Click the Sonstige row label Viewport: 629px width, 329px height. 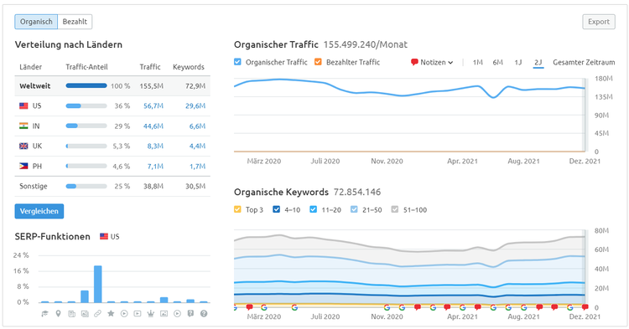click(34, 186)
